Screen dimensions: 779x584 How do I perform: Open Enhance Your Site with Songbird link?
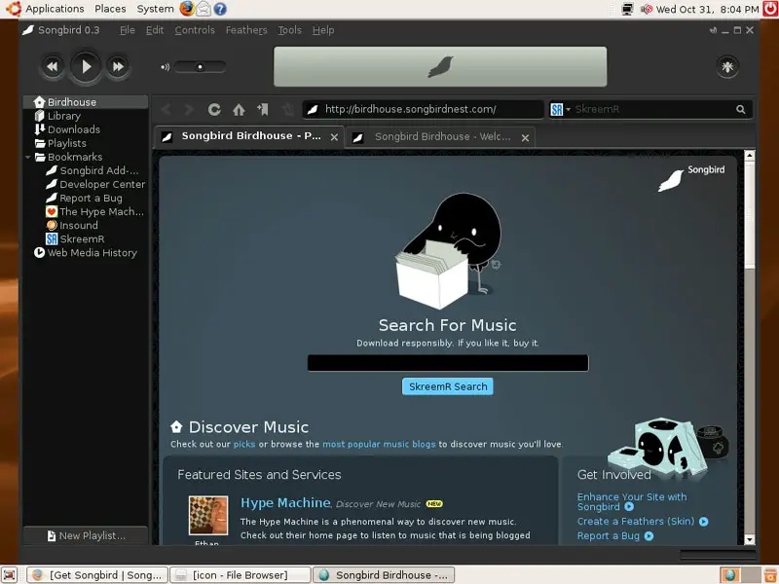click(631, 501)
